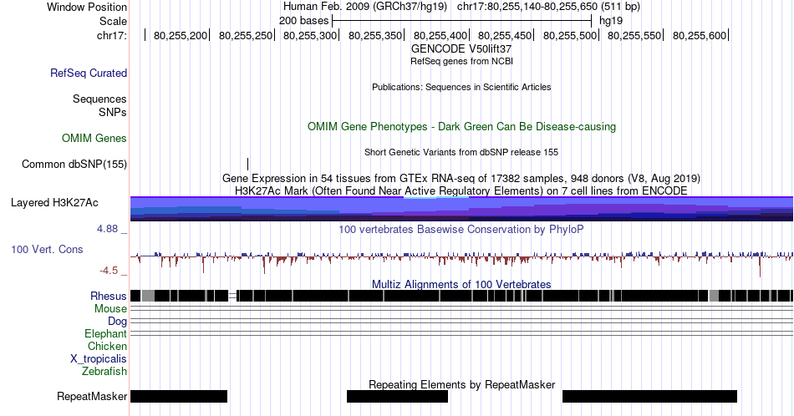Viewport: 794px width, 416px height.
Task: Click the 80,255,550 ruler position
Action: (x=634, y=35)
